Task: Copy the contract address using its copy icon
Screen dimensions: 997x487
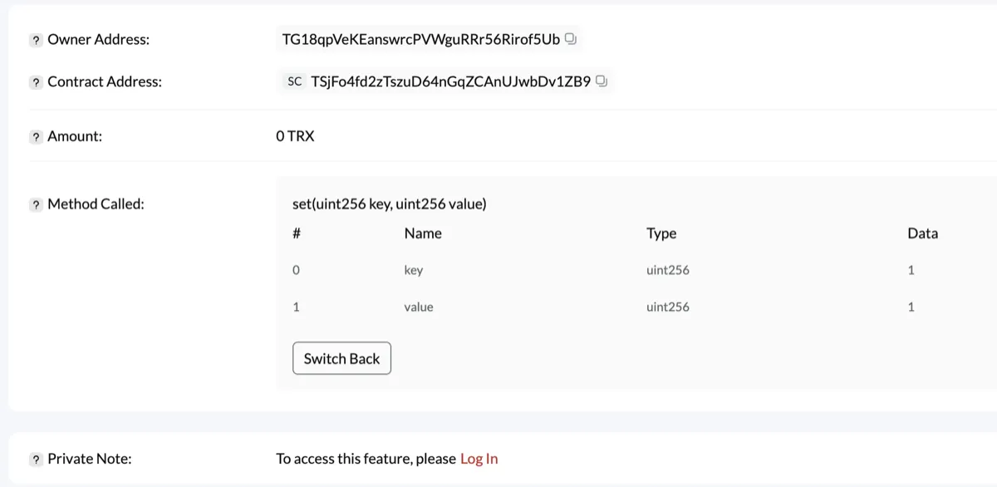Action: (x=601, y=81)
